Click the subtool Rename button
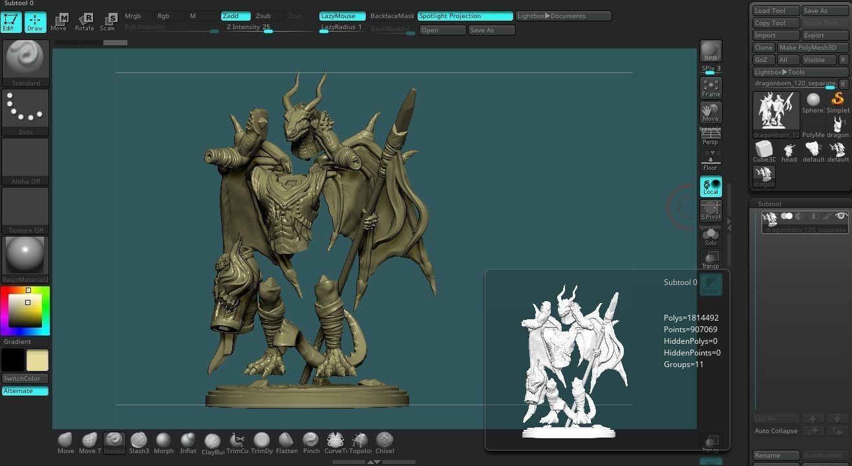The width and height of the screenshot is (852, 466). (x=776, y=455)
